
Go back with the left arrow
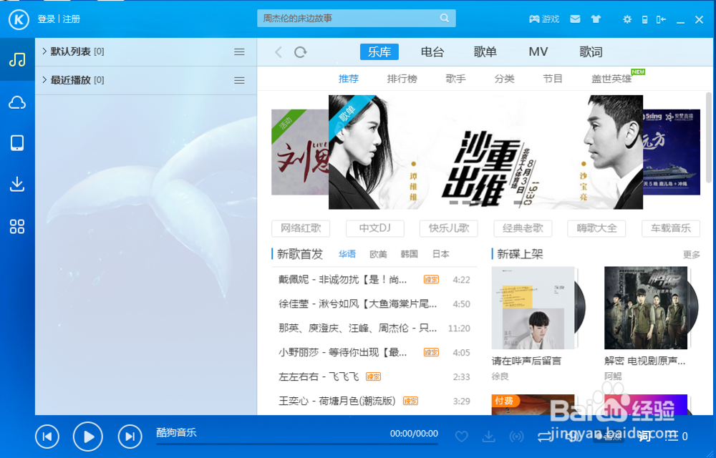tap(279, 52)
